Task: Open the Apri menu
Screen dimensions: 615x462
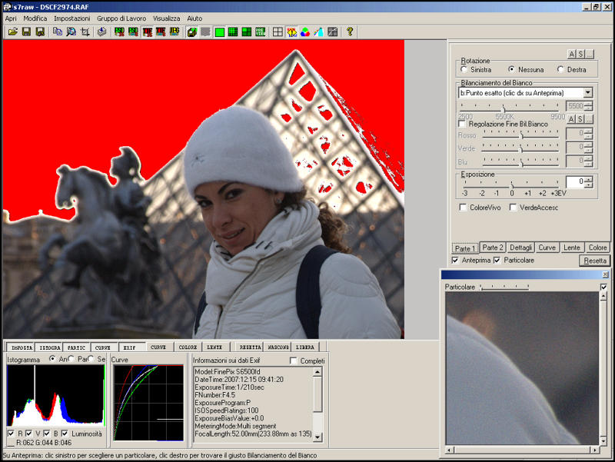Action: pyautogui.click(x=11, y=18)
